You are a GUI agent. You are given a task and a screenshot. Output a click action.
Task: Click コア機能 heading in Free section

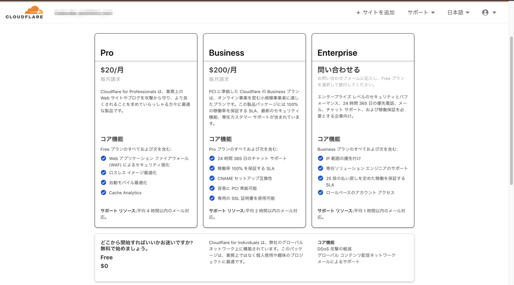[326, 242]
